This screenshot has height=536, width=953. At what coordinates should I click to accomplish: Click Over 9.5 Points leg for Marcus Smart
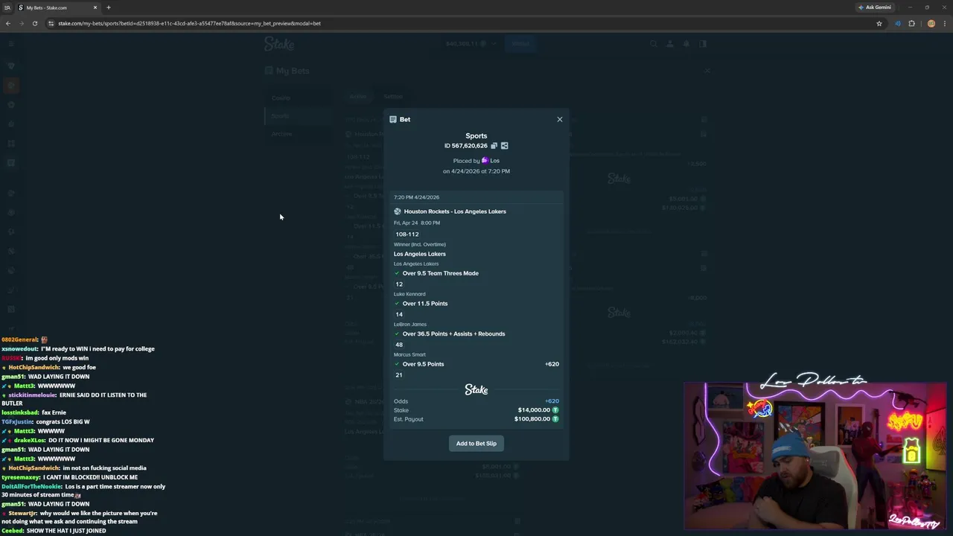tap(423, 364)
